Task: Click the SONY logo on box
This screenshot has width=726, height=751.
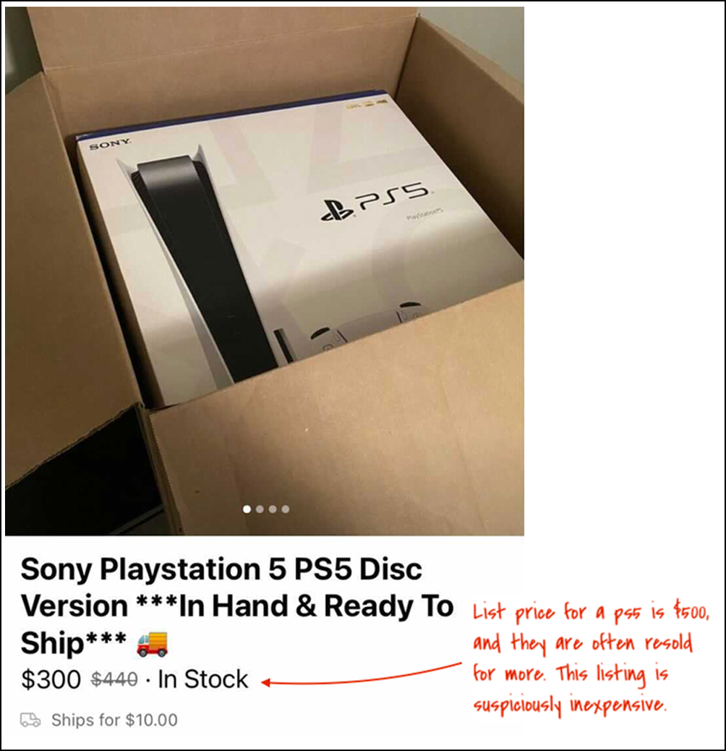Action: (110, 143)
